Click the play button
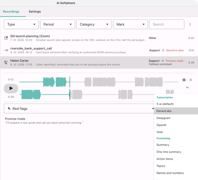 (x=11, y=88)
